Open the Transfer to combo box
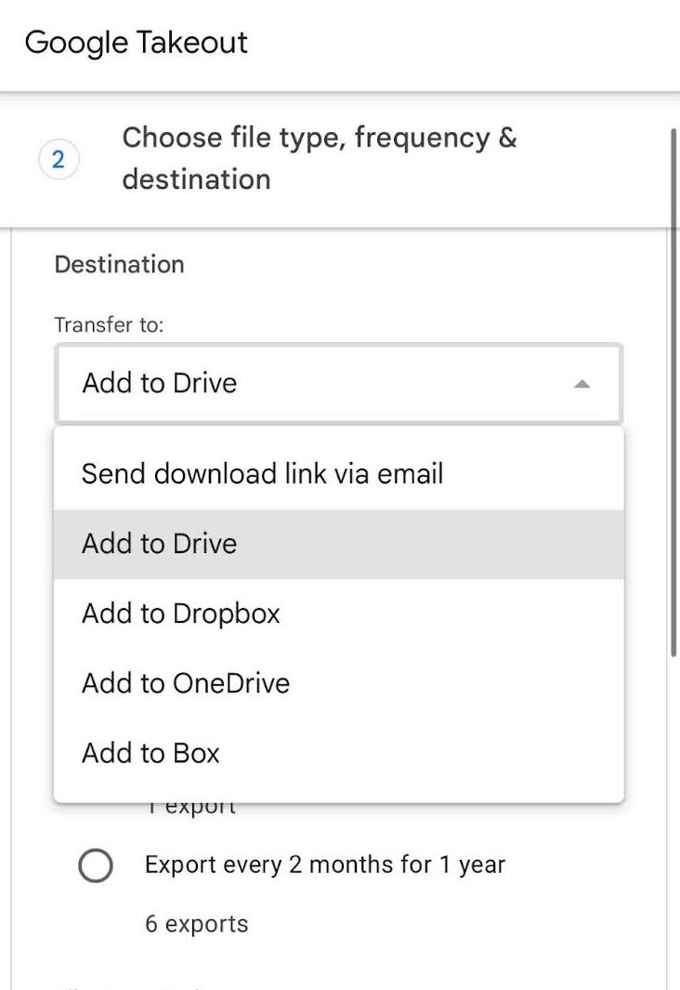 [339, 383]
